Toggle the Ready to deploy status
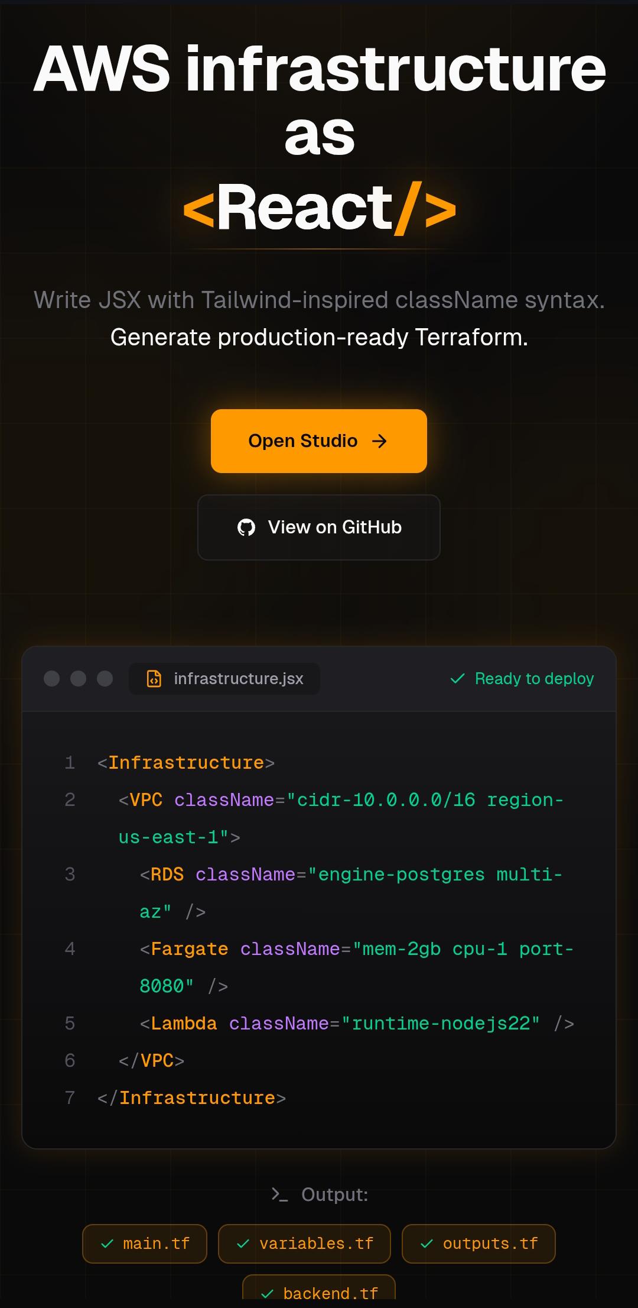This screenshot has width=638, height=1308. pyautogui.click(x=522, y=679)
